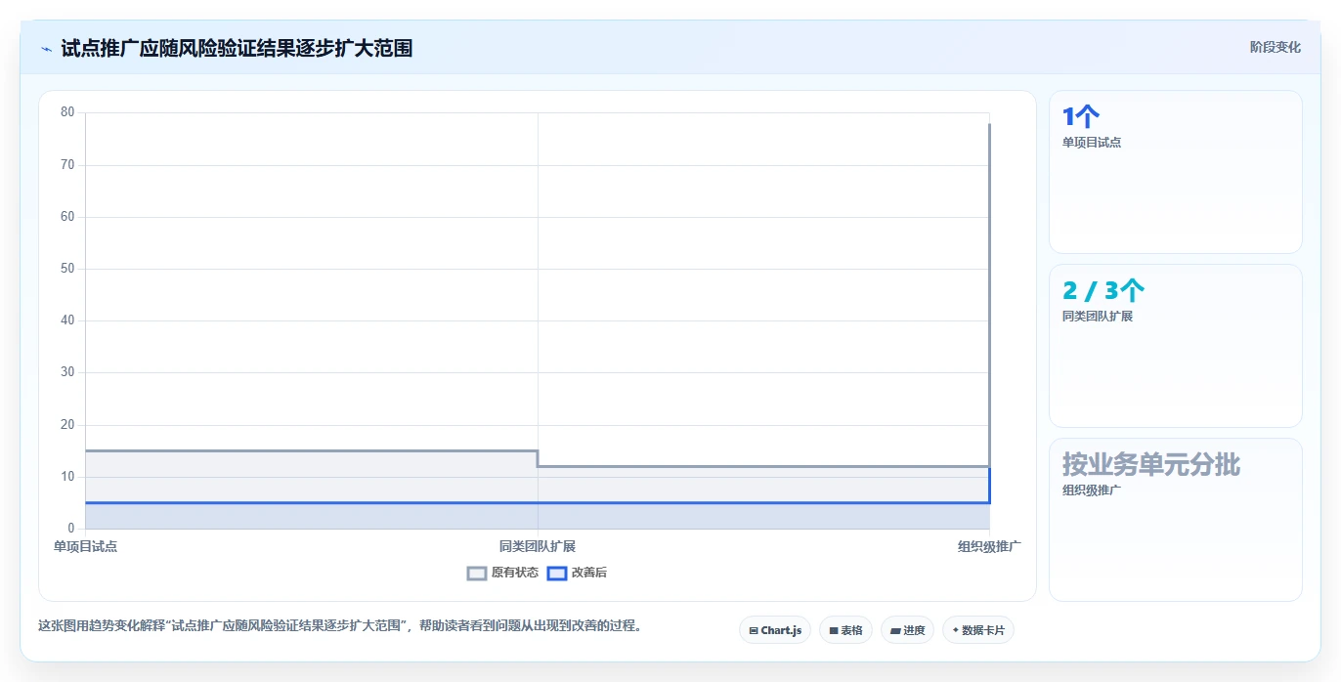Select the 2 / 3个 同类团队扩展 card
This screenshot has width=1341, height=682.
tap(1176, 346)
